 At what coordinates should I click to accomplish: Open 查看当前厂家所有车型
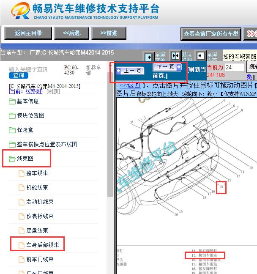[x=211, y=34]
